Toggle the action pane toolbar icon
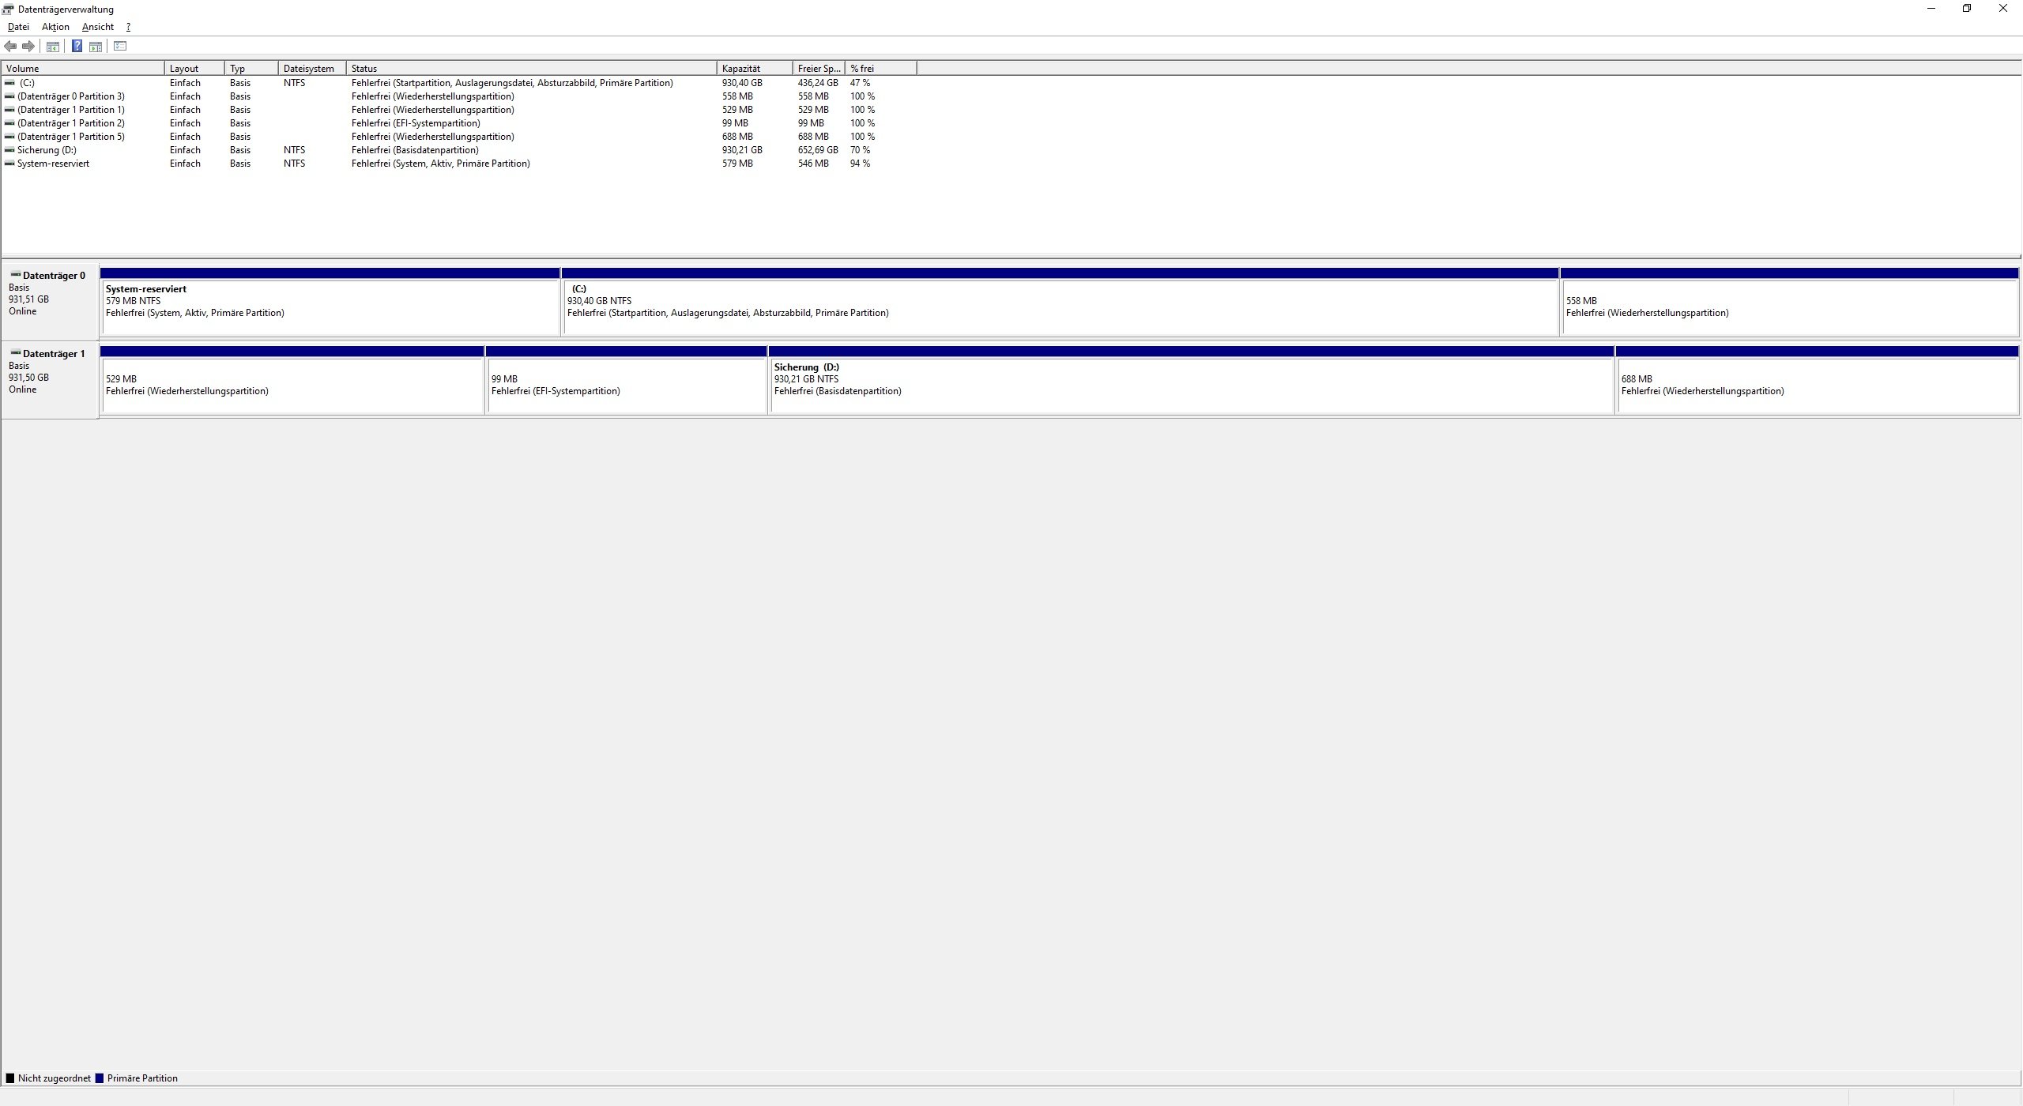 (x=96, y=47)
